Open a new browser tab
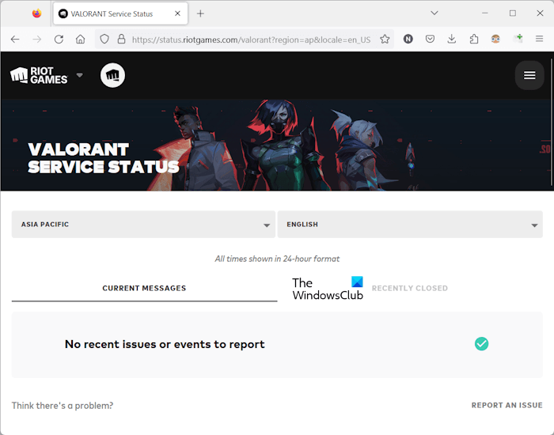 point(200,13)
